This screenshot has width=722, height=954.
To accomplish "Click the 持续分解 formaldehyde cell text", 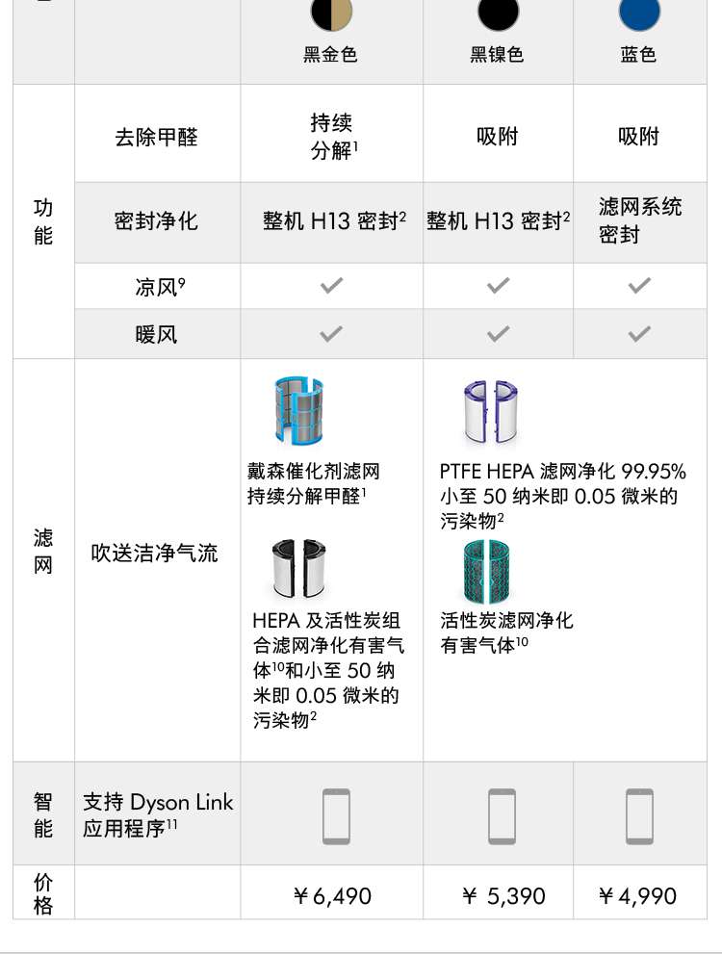I will click(x=333, y=137).
